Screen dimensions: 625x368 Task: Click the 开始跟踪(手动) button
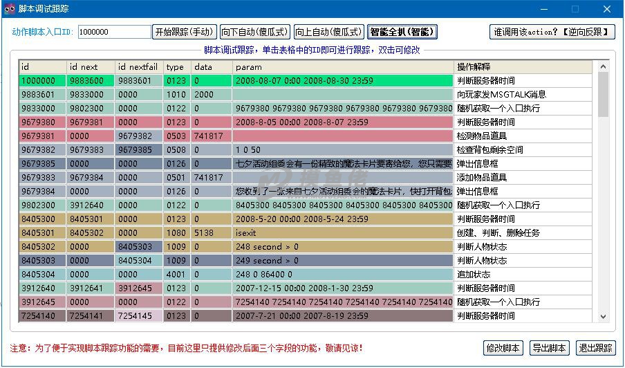(185, 32)
